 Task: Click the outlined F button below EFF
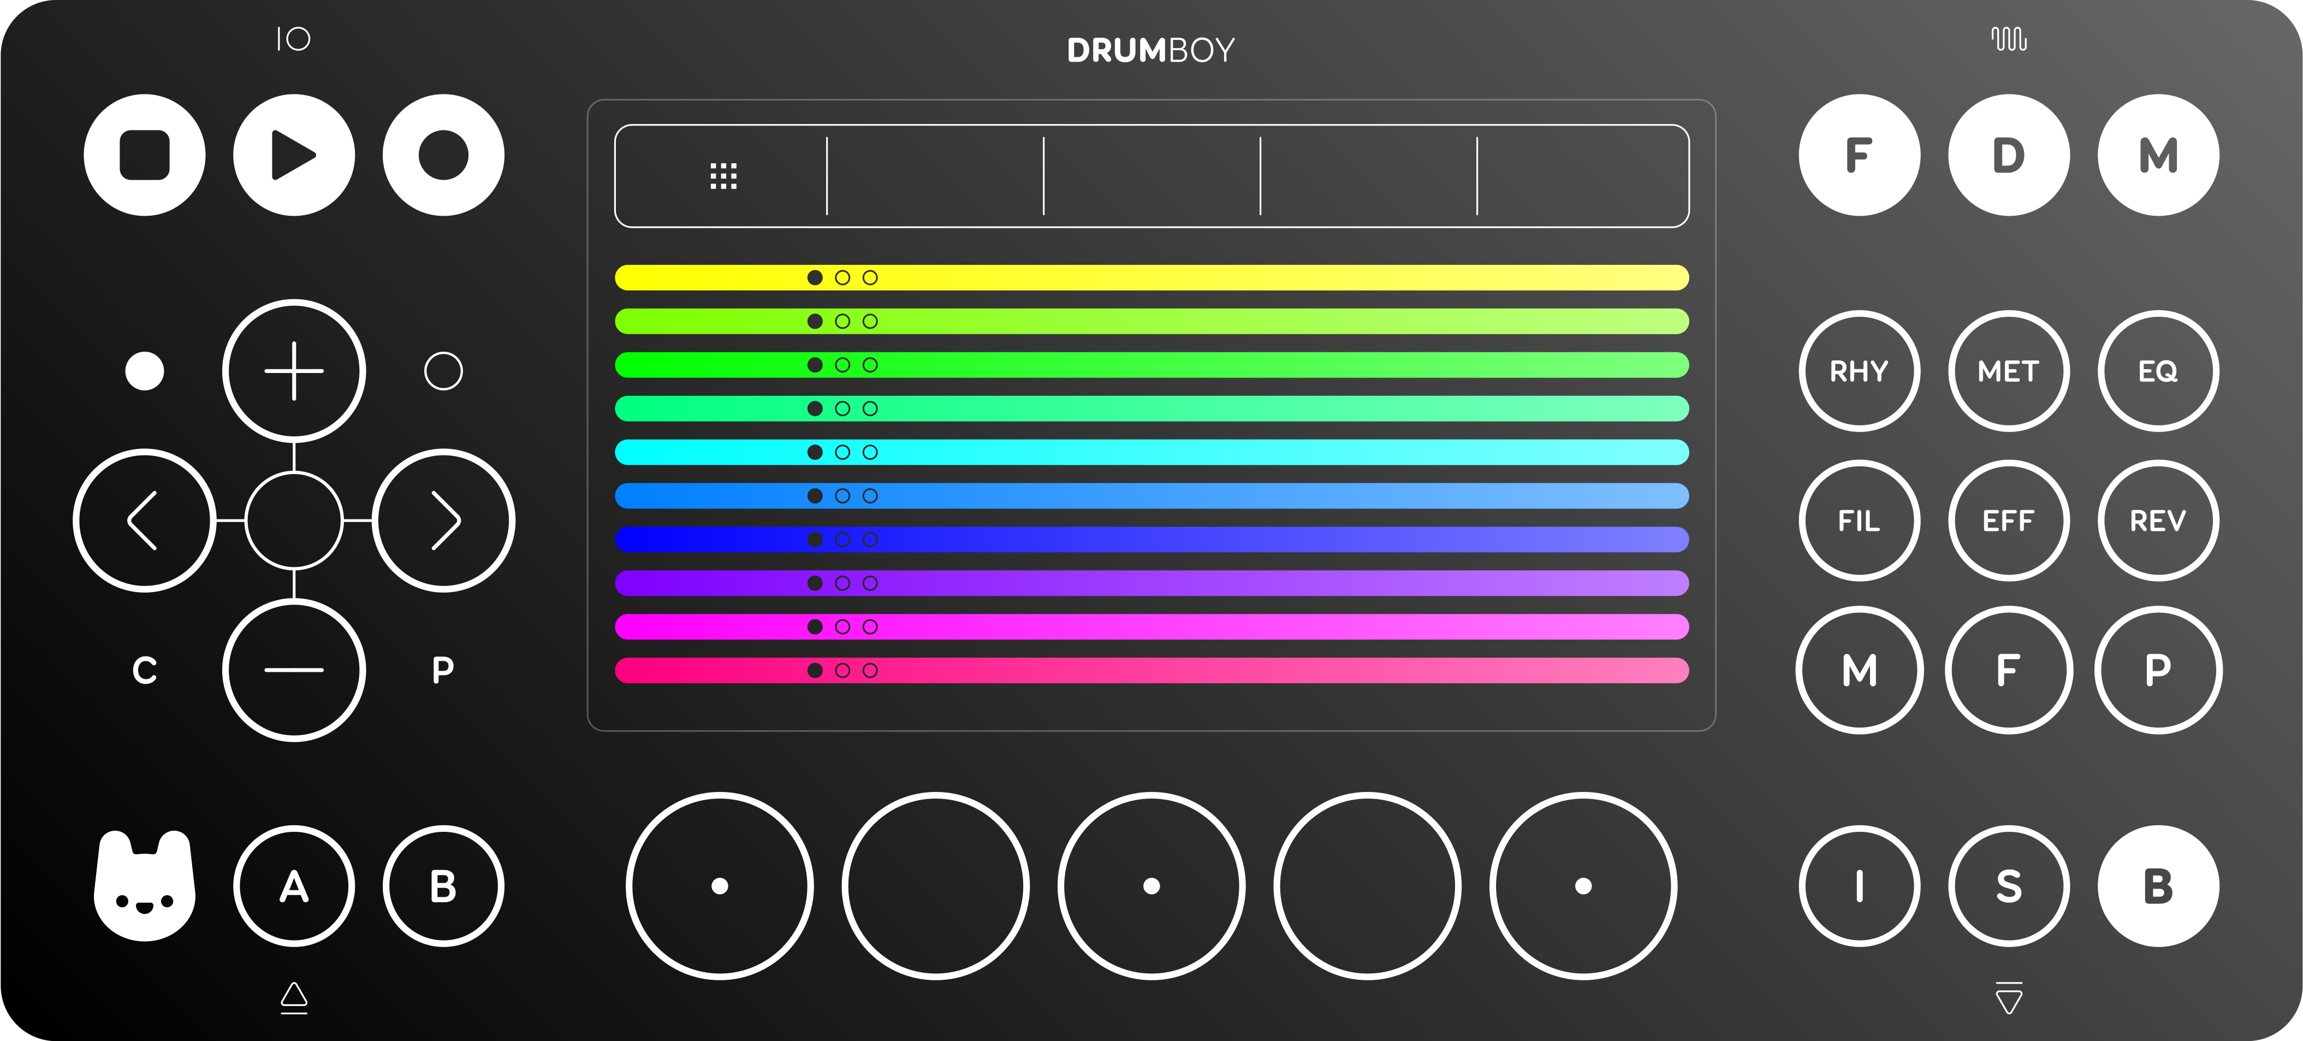coord(2009,670)
